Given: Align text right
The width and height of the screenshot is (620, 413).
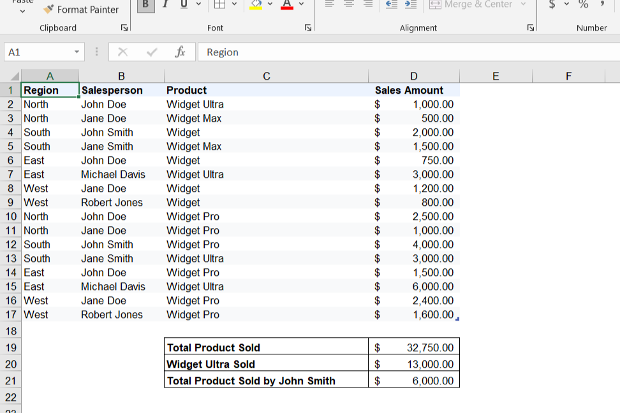Looking at the screenshot, I should pos(368,4).
